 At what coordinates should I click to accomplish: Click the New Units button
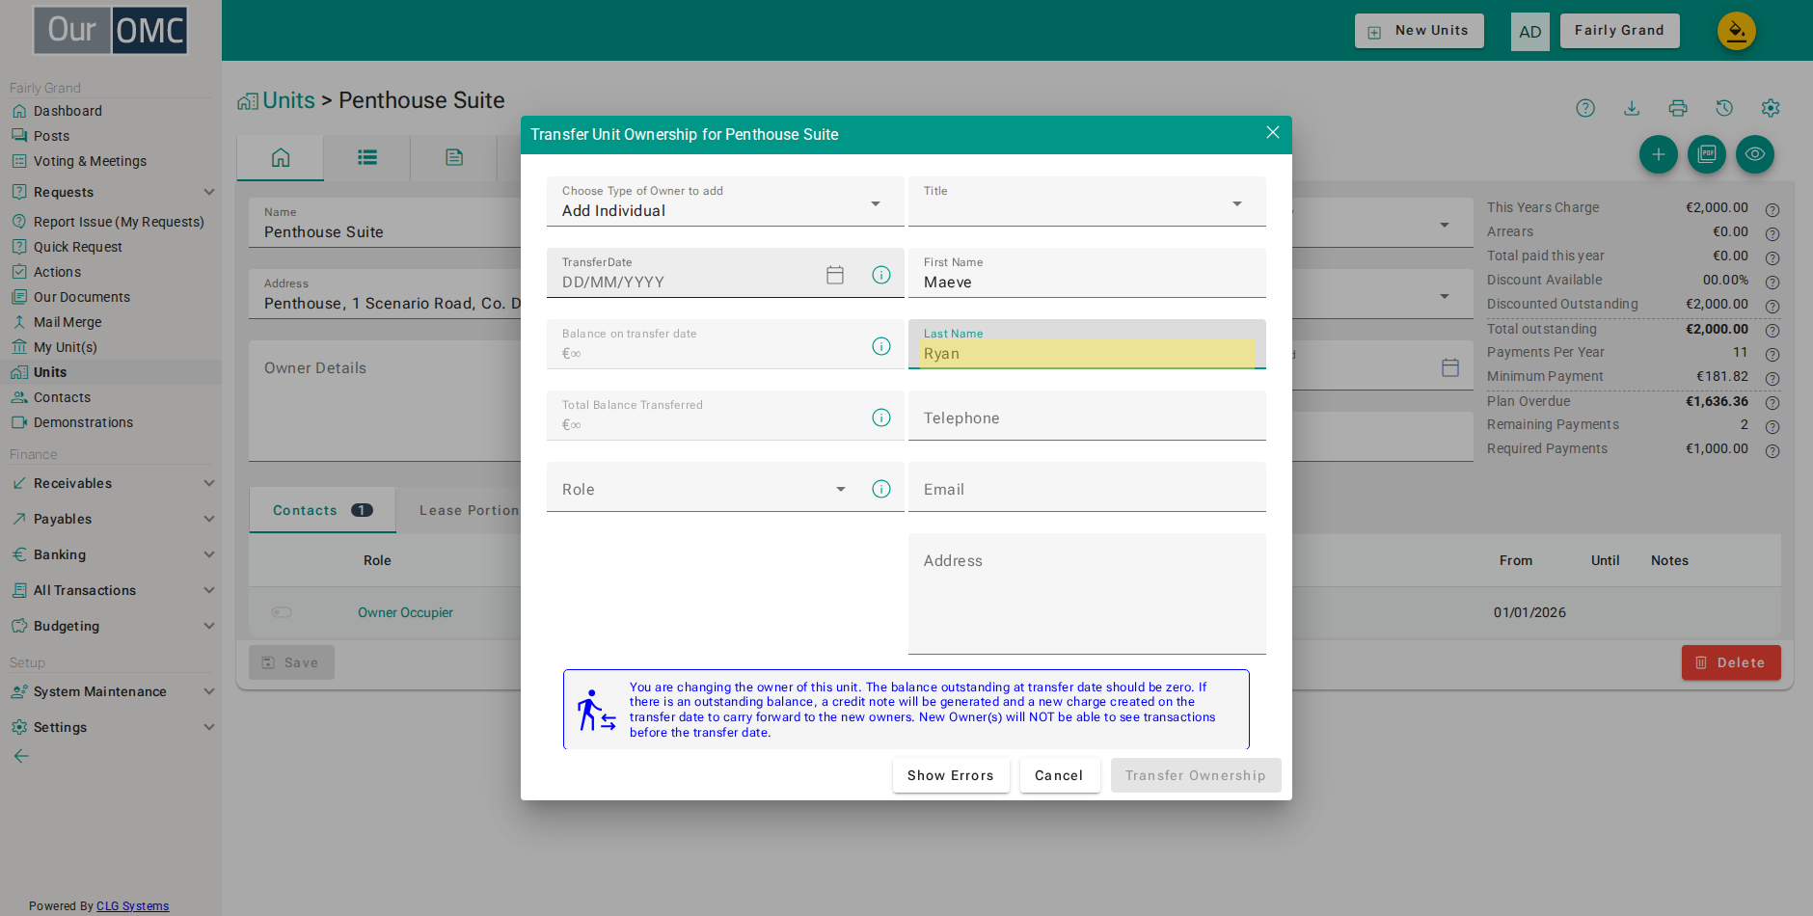coord(1420,31)
